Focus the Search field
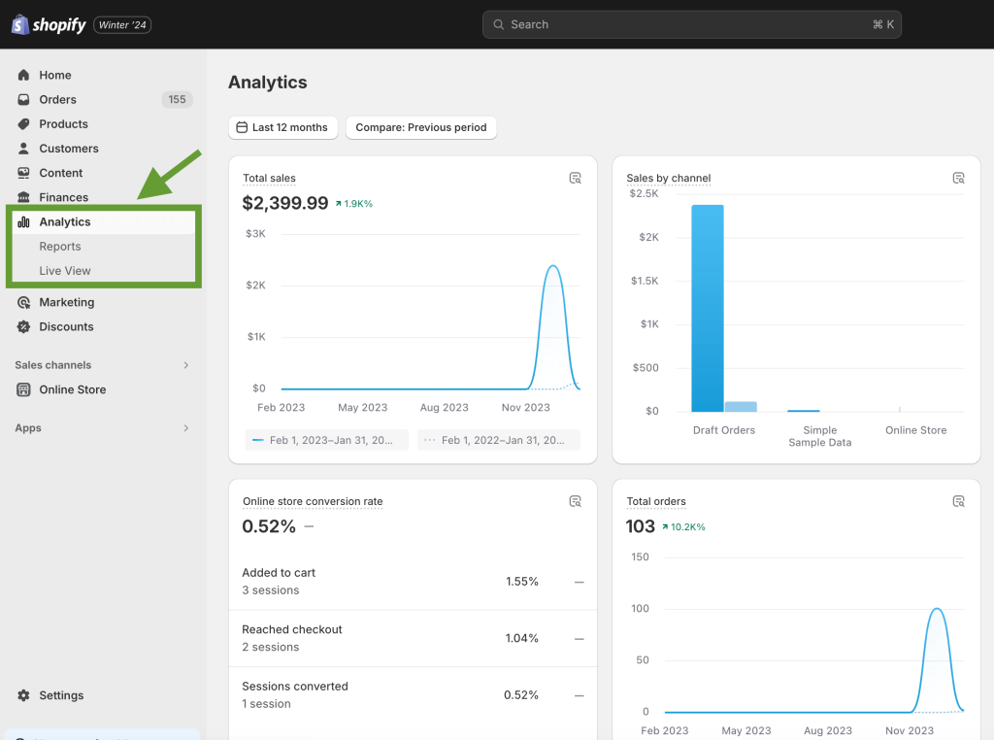Viewport: 994px width, 740px height. [691, 24]
